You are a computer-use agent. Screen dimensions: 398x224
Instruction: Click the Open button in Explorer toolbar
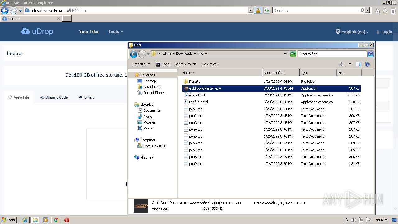(163, 64)
